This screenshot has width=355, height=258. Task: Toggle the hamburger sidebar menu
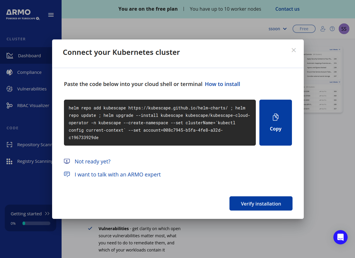[x=51, y=15]
